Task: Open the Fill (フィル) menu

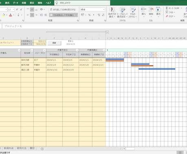Action: pos(170,12)
